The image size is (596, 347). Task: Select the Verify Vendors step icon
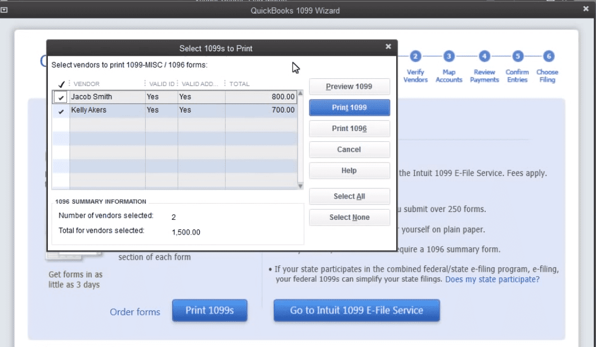coord(415,56)
